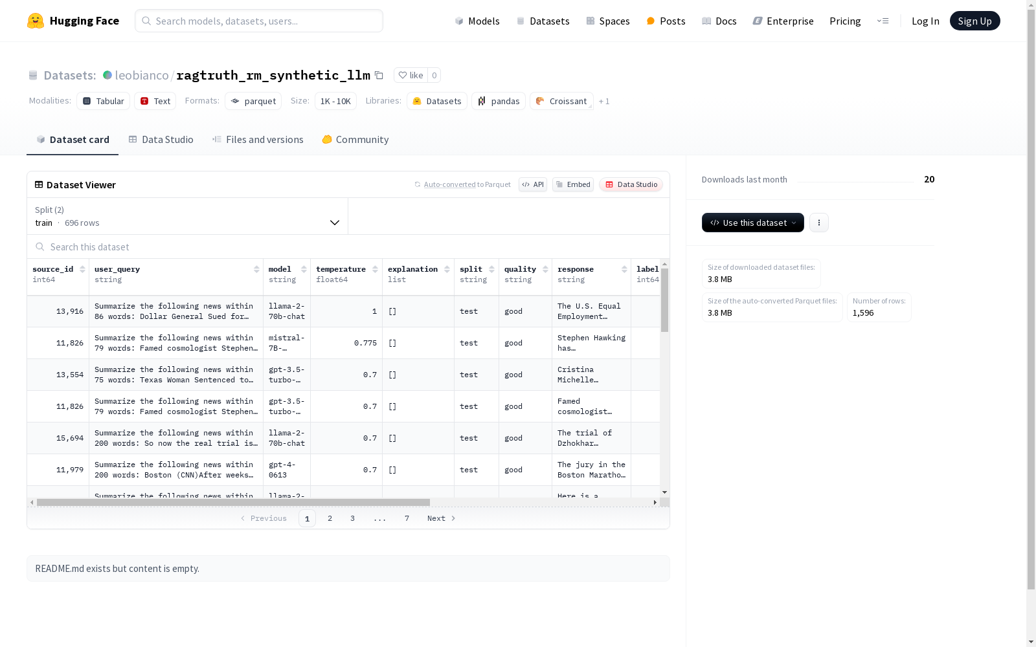The height and width of the screenshot is (647, 1036).
Task: Click the Embed button
Action: pos(573,184)
